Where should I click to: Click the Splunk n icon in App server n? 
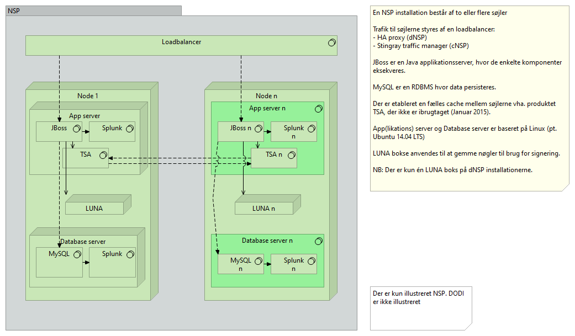(312, 129)
